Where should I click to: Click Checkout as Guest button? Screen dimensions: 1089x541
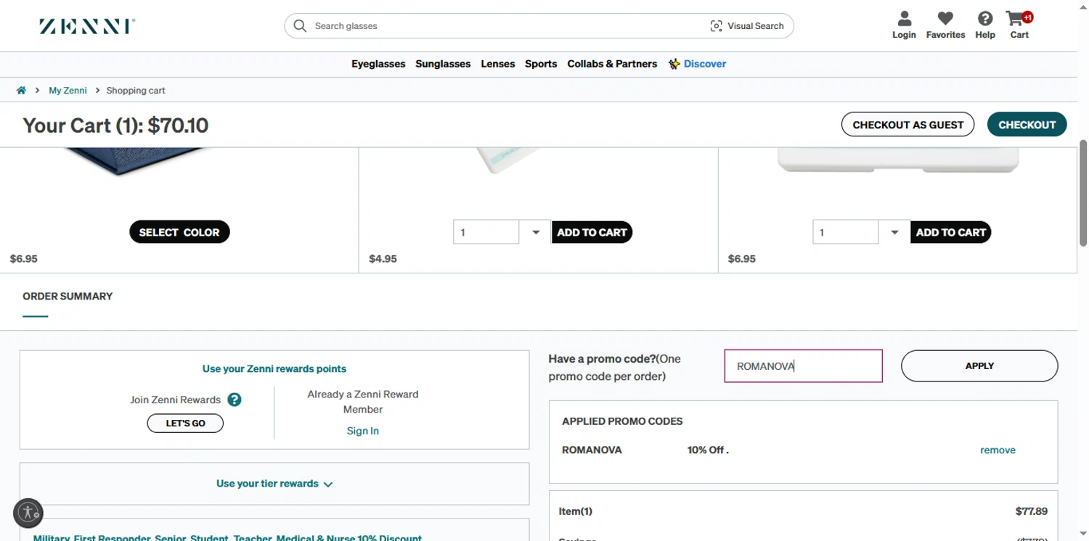(908, 125)
